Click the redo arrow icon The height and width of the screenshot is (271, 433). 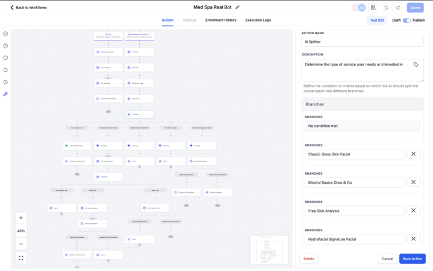(398, 8)
